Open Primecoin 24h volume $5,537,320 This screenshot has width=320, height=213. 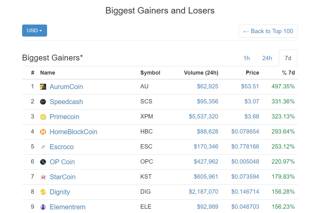(203, 117)
